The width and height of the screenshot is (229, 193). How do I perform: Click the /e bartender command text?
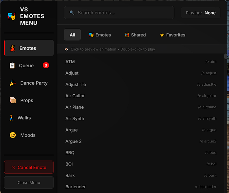click(206, 187)
